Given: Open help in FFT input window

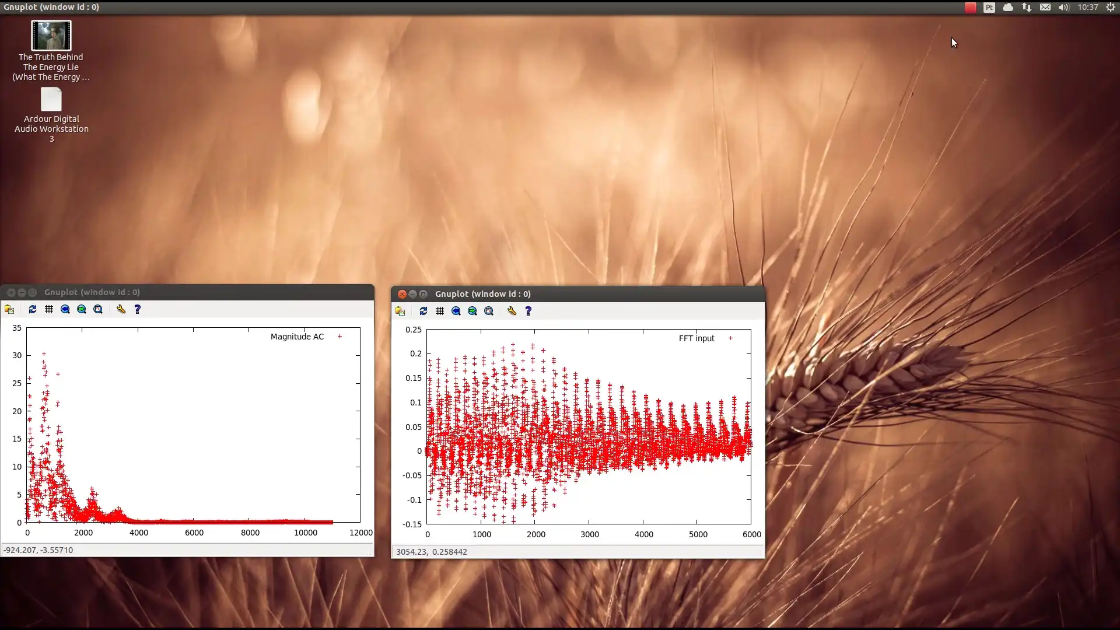Looking at the screenshot, I should (528, 311).
